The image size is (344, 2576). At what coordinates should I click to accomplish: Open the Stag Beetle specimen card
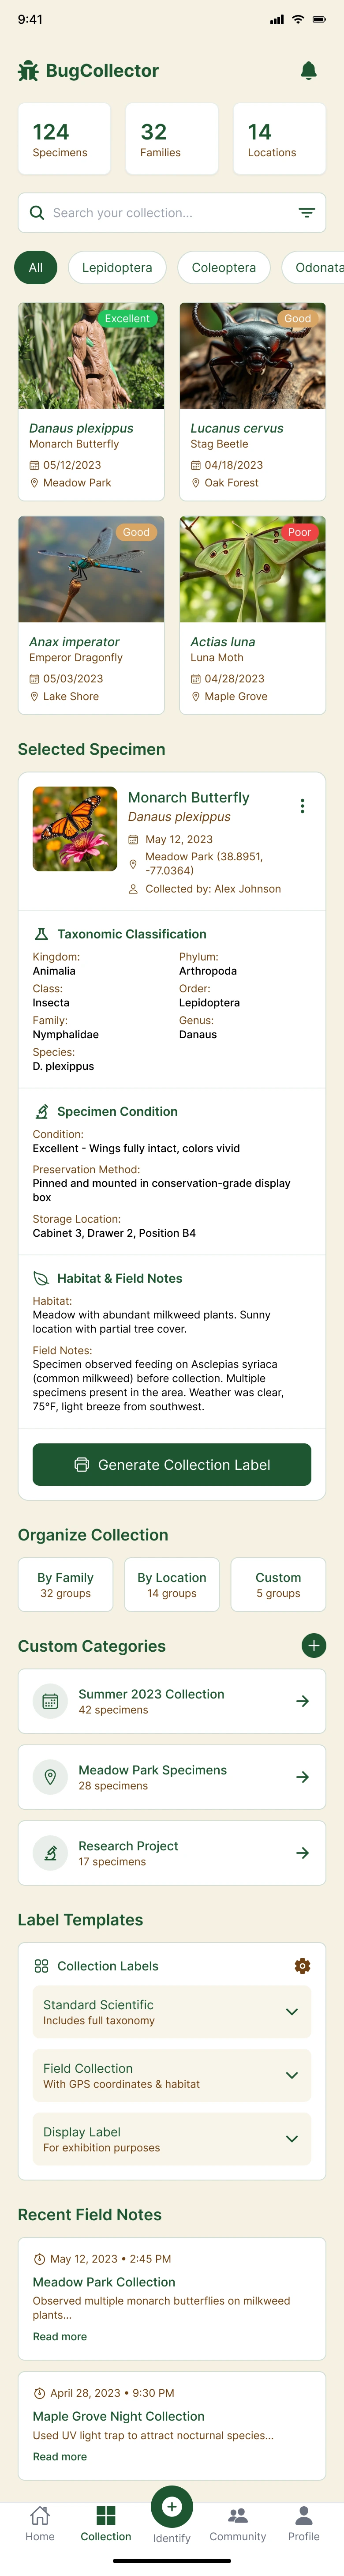coord(252,401)
